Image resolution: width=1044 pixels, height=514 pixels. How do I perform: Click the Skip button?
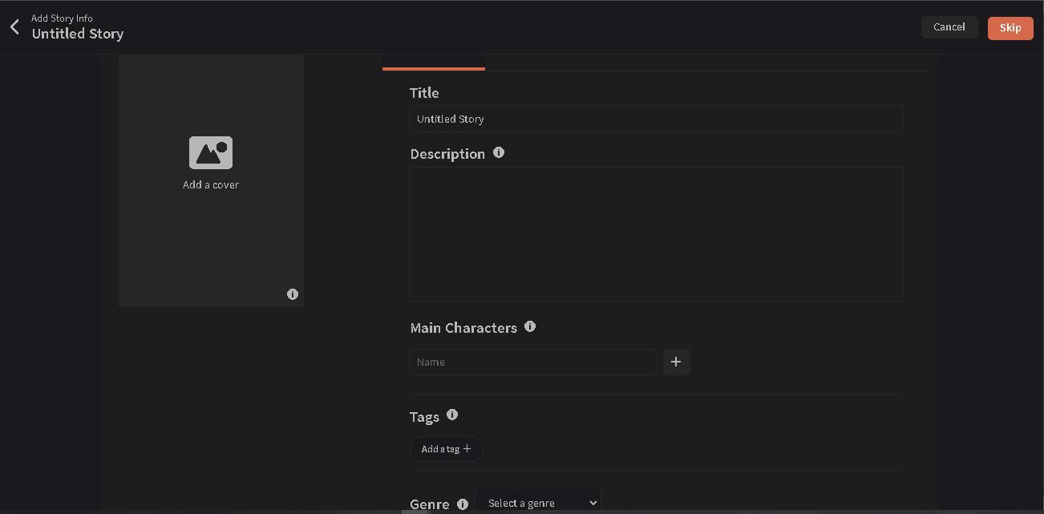point(1010,27)
